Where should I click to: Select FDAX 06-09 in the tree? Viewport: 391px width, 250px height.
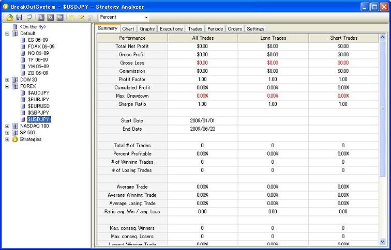[41, 46]
